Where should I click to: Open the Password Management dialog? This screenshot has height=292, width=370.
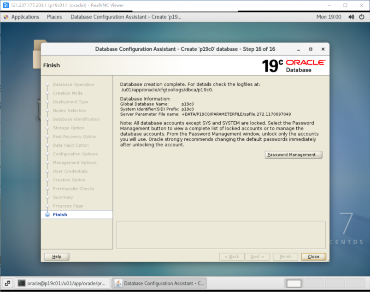294,155
